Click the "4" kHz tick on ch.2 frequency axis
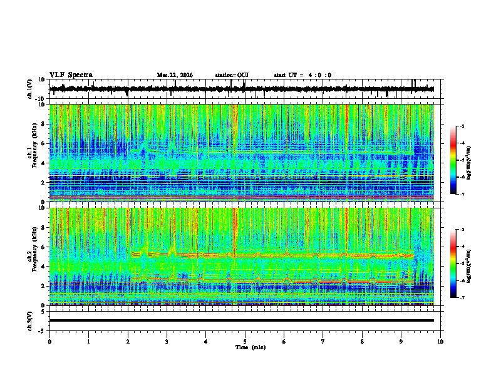Screen dimensions: 496x383 click(x=44, y=267)
